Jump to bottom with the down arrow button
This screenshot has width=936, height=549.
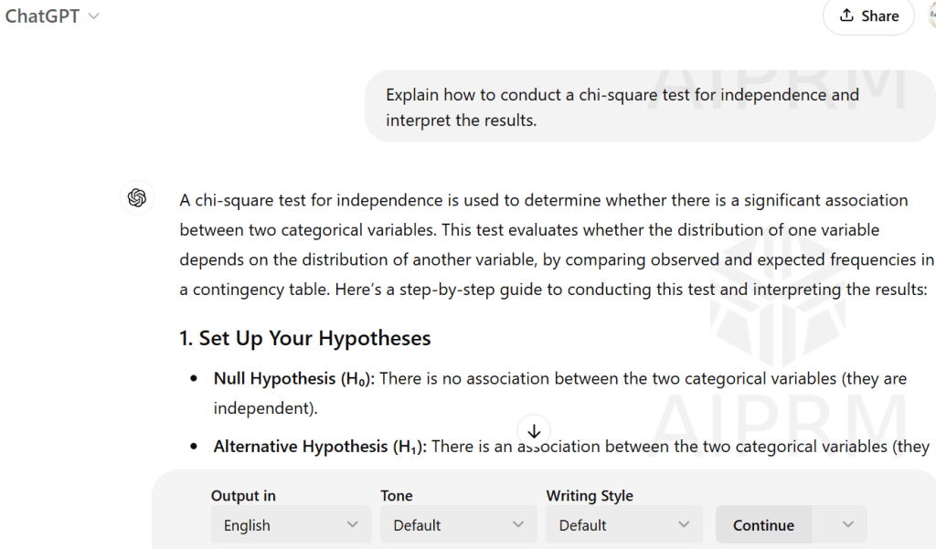tap(534, 430)
